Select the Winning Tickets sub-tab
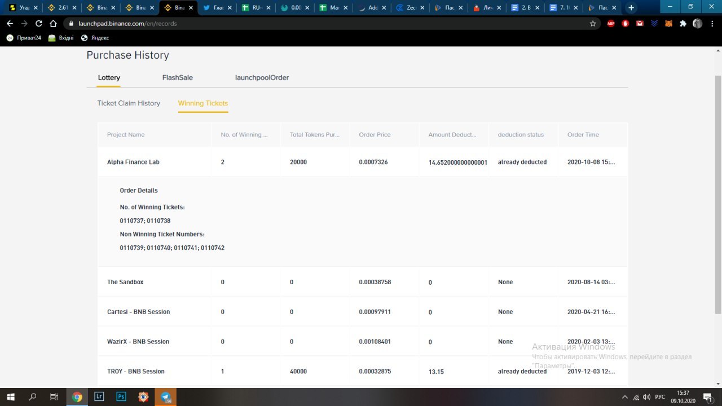 point(203,103)
